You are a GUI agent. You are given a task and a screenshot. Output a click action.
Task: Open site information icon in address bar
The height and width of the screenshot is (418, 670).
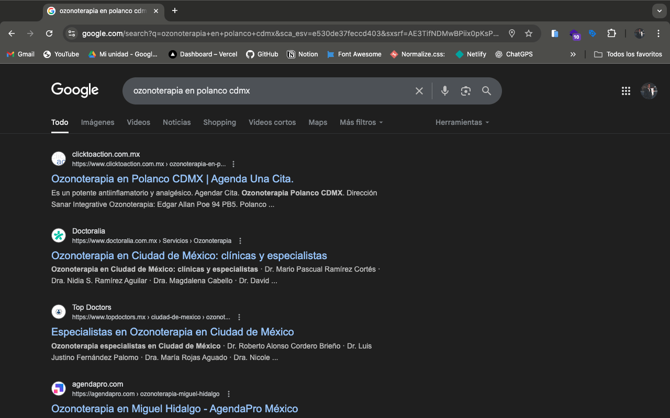[x=72, y=33]
